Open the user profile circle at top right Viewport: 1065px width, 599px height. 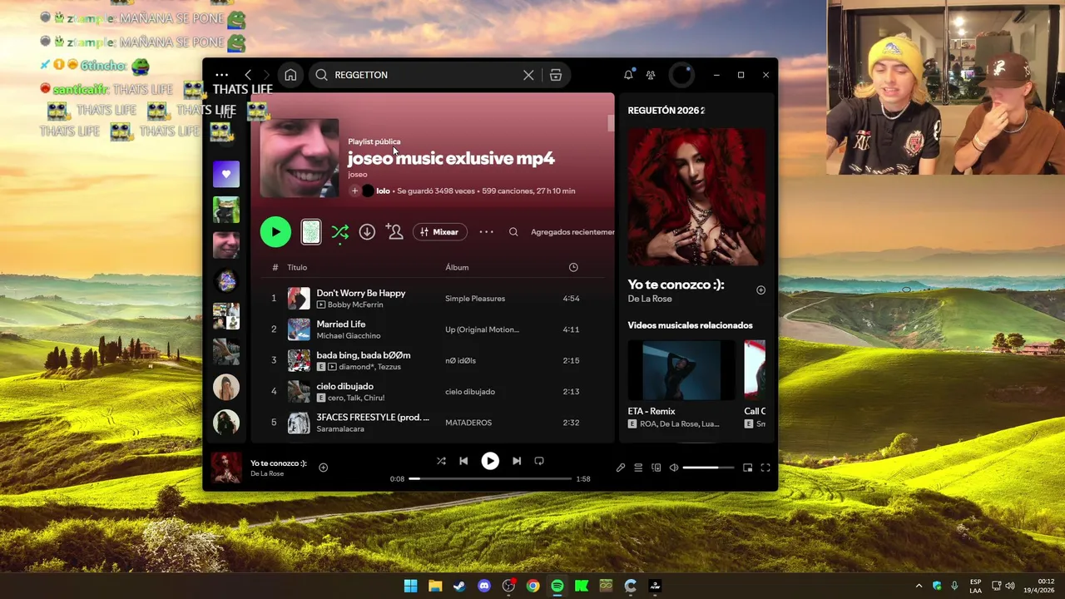pos(681,75)
